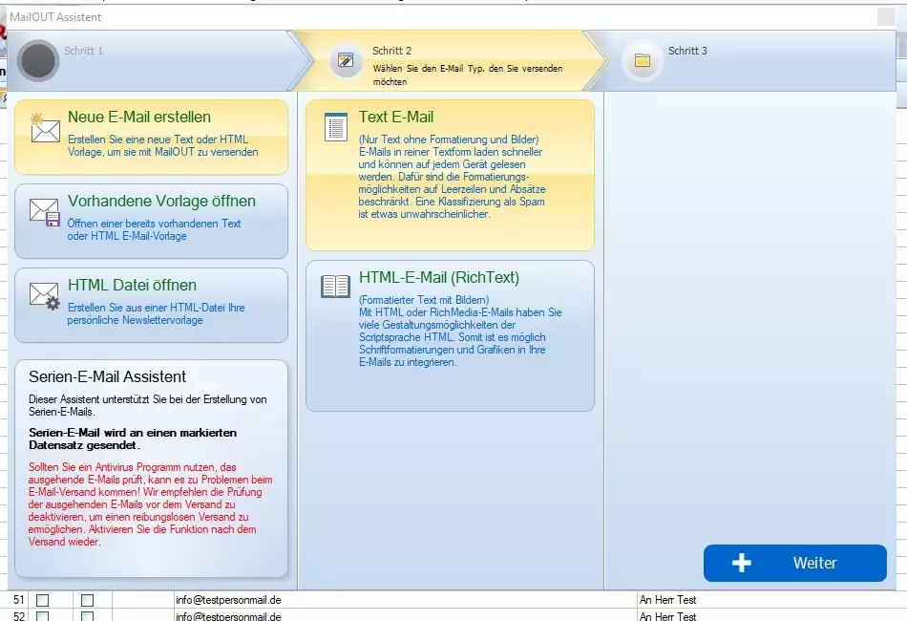Choose Vorhandene Vorlage öffnen
This screenshot has width=907, height=621.
pyautogui.click(x=151, y=221)
